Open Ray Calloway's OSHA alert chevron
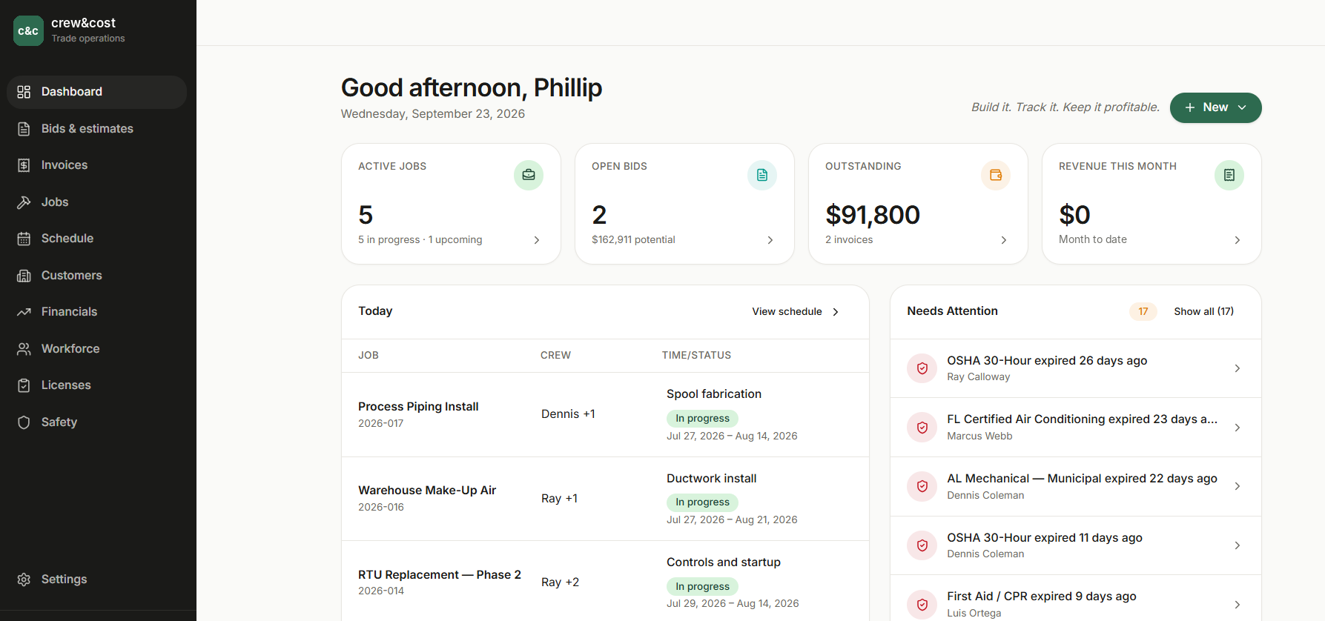1325x621 pixels. [x=1238, y=368]
